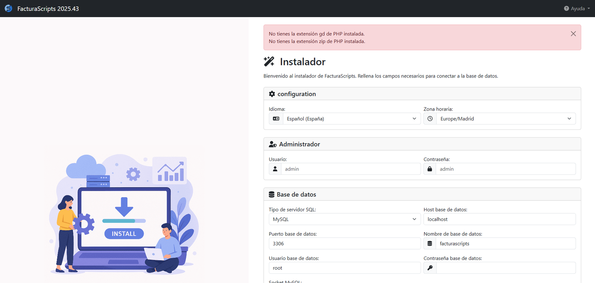Focus the Host base de datos field

pyautogui.click(x=499, y=219)
